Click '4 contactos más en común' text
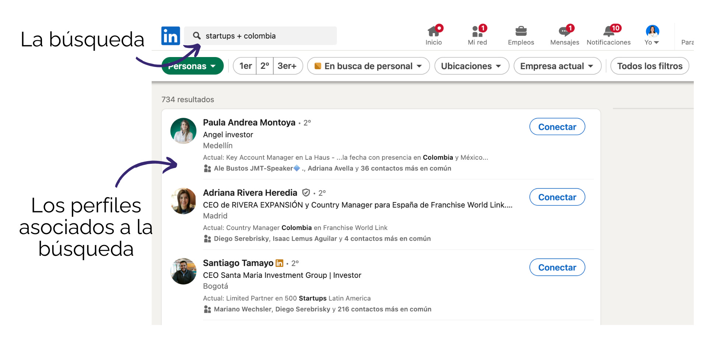 388,239
